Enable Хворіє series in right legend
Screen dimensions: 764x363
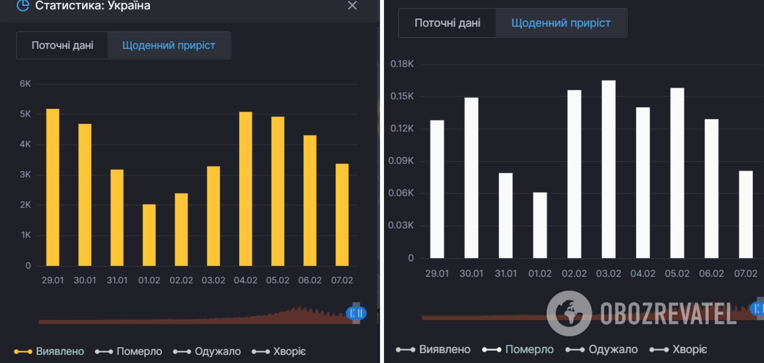tap(678, 349)
